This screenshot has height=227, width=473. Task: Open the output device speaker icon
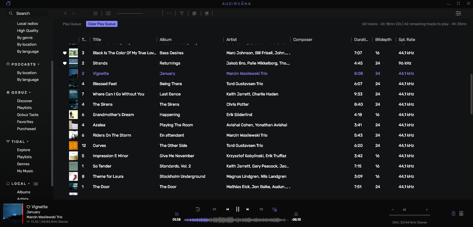tap(461, 213)
